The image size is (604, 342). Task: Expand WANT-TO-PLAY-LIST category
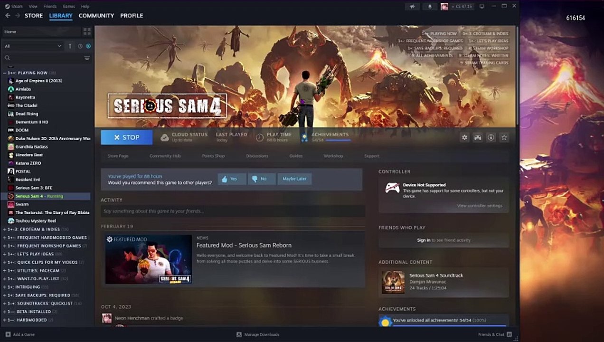[x=5, y=279]
